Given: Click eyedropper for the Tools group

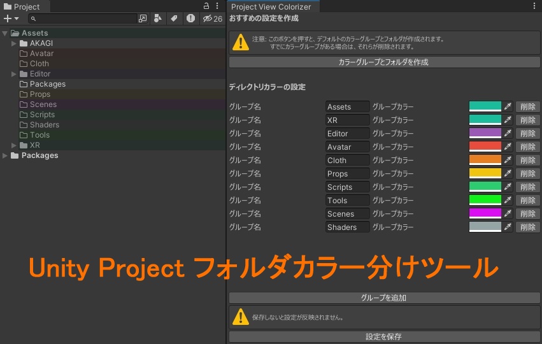Looking at the screenshot, I should [x=508, y=200].
